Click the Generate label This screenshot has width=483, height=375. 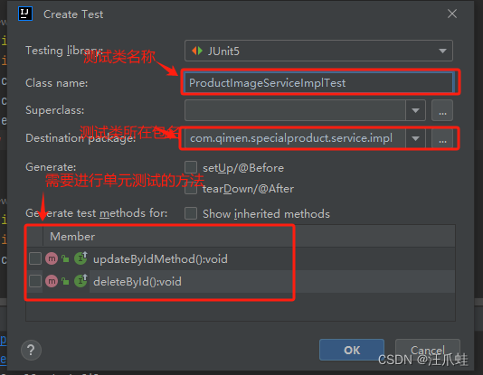coord(51,167)
